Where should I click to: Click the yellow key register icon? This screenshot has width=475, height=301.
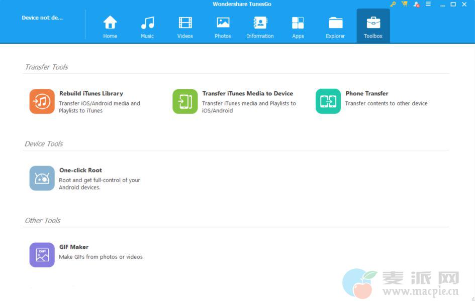tap(393, 4)
